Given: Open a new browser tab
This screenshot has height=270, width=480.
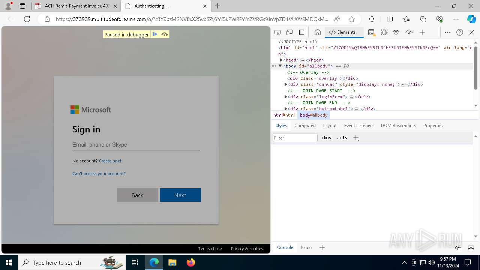Looking at the screenshot, I should click(217, 6).
